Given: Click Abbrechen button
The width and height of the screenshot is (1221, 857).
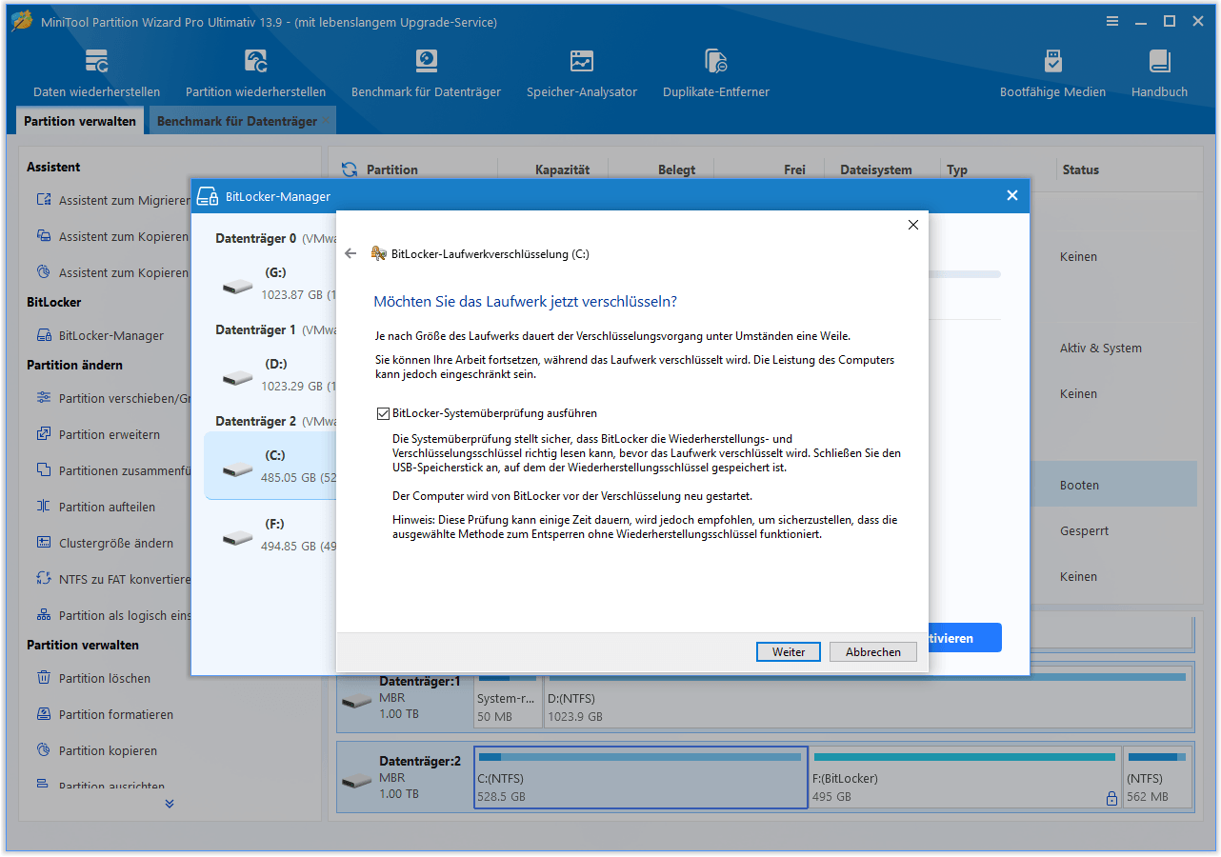Looking at the screenshot, I should coord(873,652).
